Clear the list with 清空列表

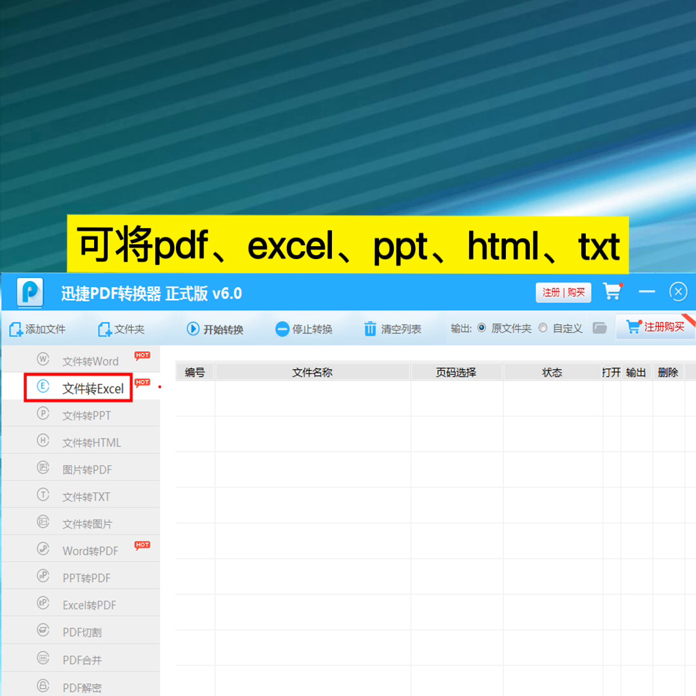[x=392, y=329]
